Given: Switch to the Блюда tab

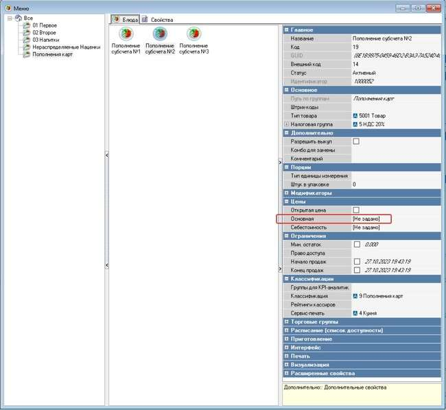Looking at the screenshot, I should 126,20.
